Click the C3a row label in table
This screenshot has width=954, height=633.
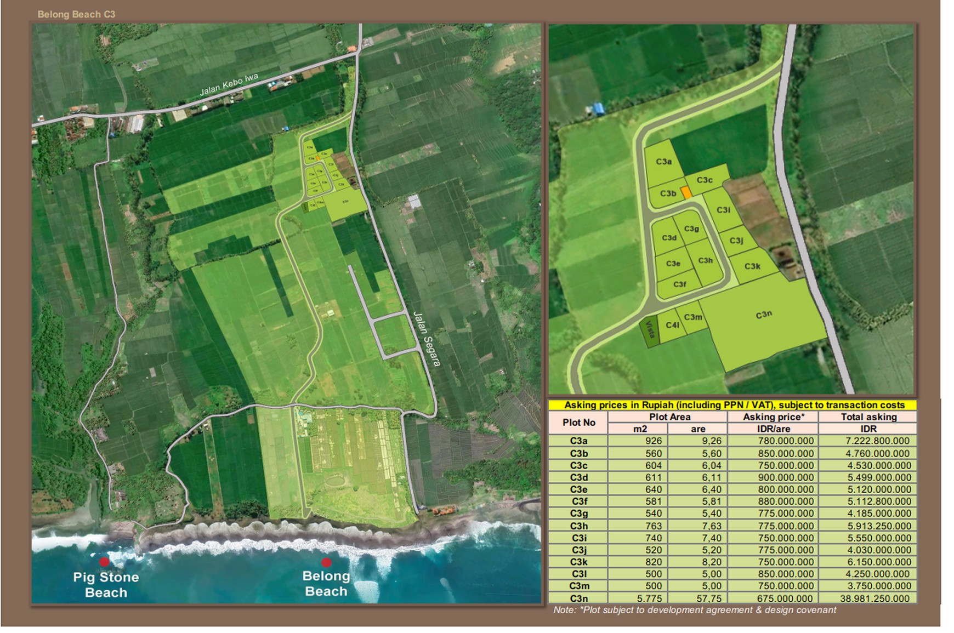(578, 441)
